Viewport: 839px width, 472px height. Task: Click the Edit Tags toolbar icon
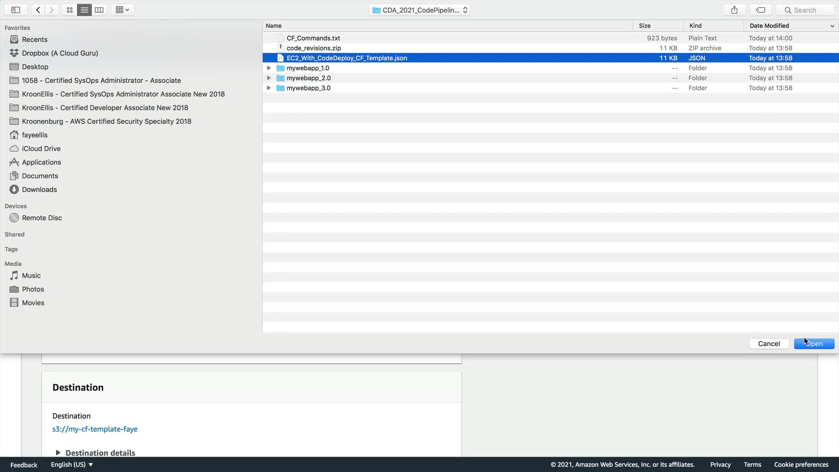(x=760, y=10)
